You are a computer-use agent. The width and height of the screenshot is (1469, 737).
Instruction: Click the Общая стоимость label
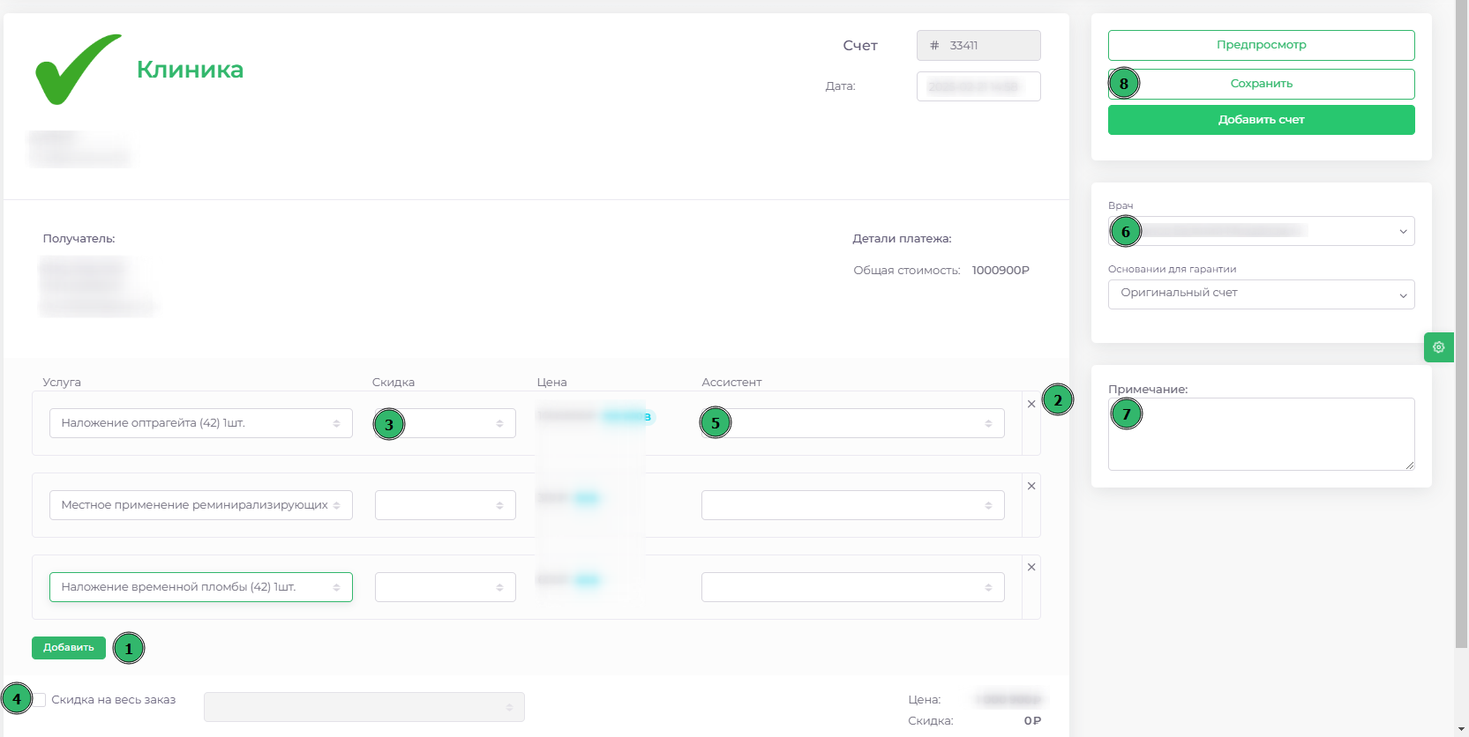(x=906, y=271)
